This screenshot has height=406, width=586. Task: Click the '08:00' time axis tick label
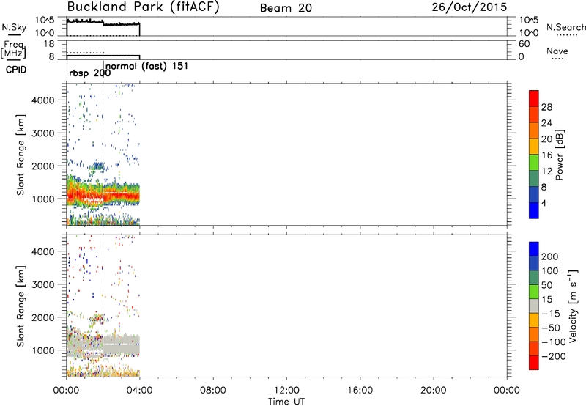(213, 391)
